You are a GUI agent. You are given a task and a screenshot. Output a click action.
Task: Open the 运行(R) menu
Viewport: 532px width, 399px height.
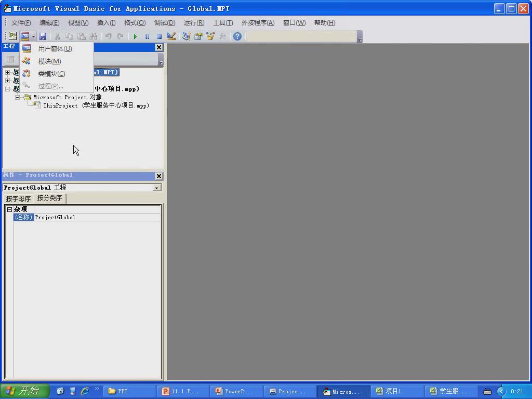click(x=194, y=23)
